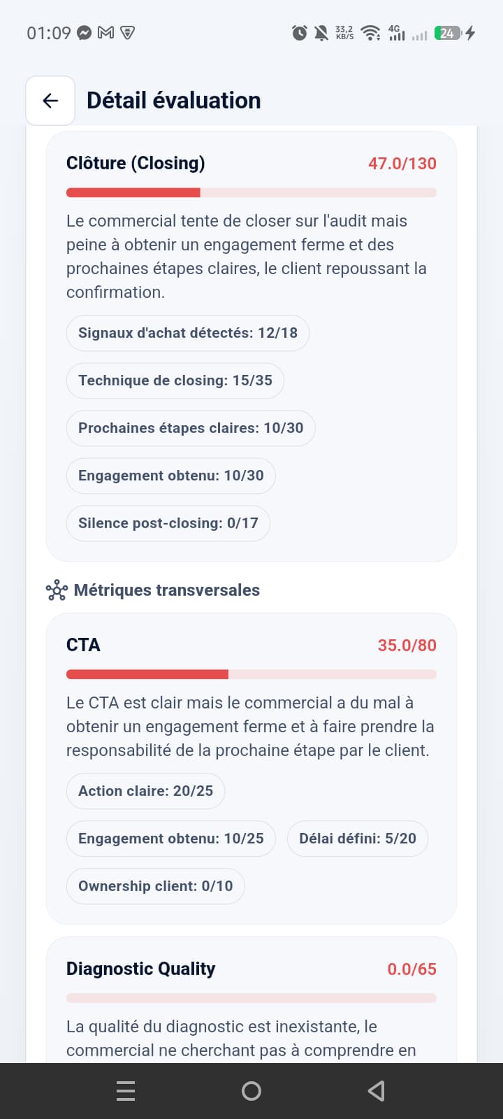Screen dimensions: 503x1119
Task: Tap the Prochaines étapes claires chip
Action: coord(191,428)
